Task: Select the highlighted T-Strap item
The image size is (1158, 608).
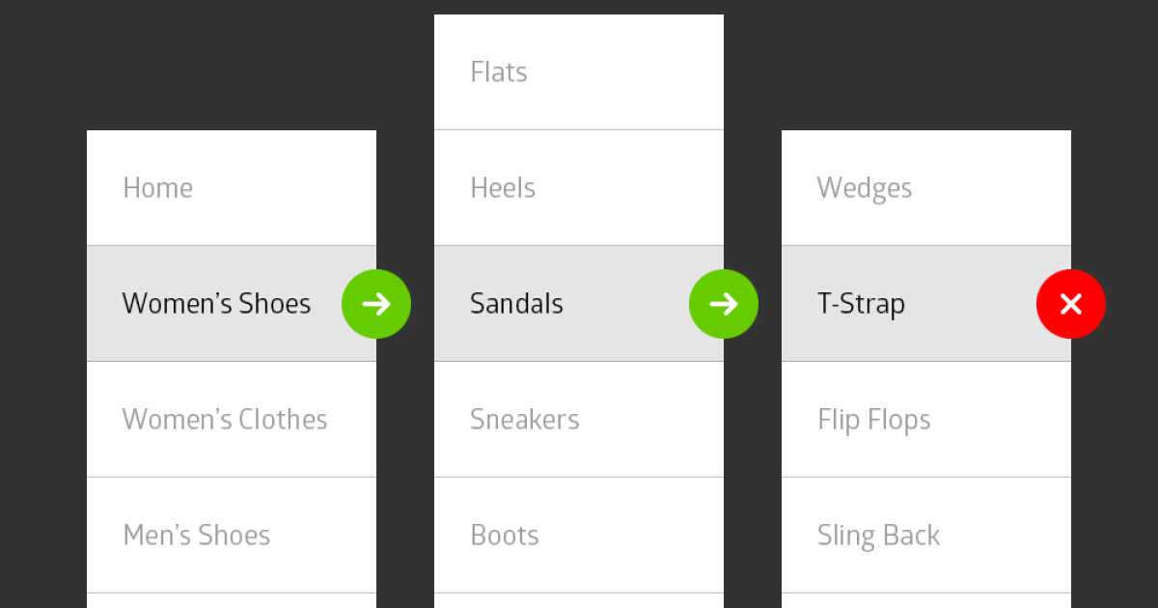Action: [x=861, y=304]
